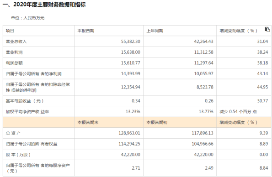Click the value 117,896.13

[203, 133]
